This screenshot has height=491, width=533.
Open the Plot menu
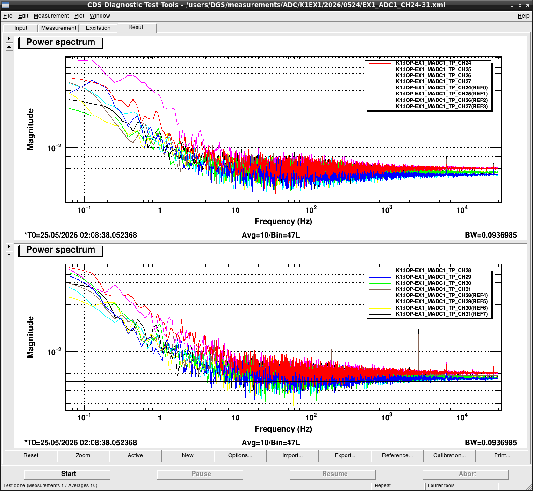79,16
